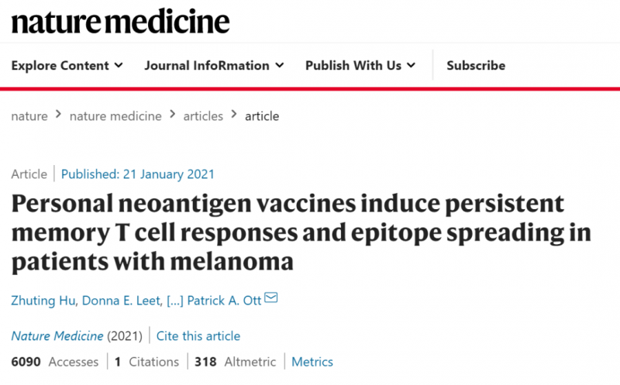Go to the articles breadcrumb link
This screenshot has height=385, width=620.
pyautogui.click(x=203, y=116)
